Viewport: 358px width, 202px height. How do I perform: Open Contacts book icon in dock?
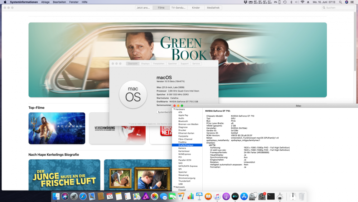(101, 196)
